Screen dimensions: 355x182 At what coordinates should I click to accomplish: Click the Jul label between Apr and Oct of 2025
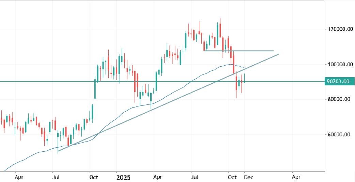[195, 177]
